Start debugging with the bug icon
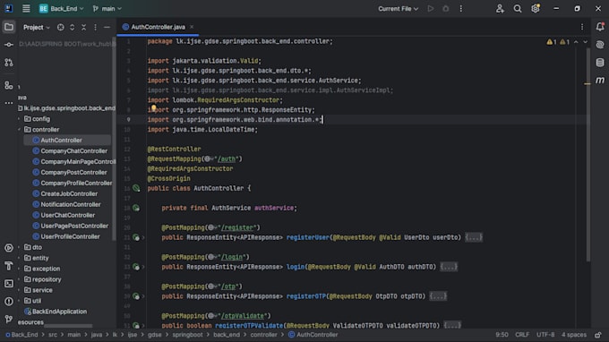Screen dimensions: 609x342 pyautogui.click(x=445, y=9)
